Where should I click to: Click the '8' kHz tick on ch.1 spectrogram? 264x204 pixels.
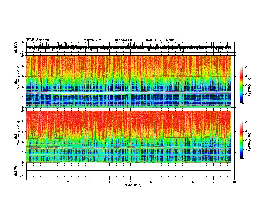23,66
